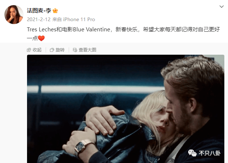Rotate the photo via 旋转 label
The width and height of the screenshot is (228, 163).
(60, 50)
